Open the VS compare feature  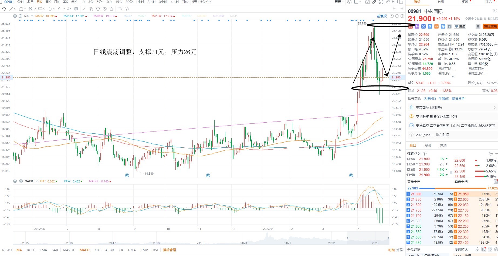point(388,2)
